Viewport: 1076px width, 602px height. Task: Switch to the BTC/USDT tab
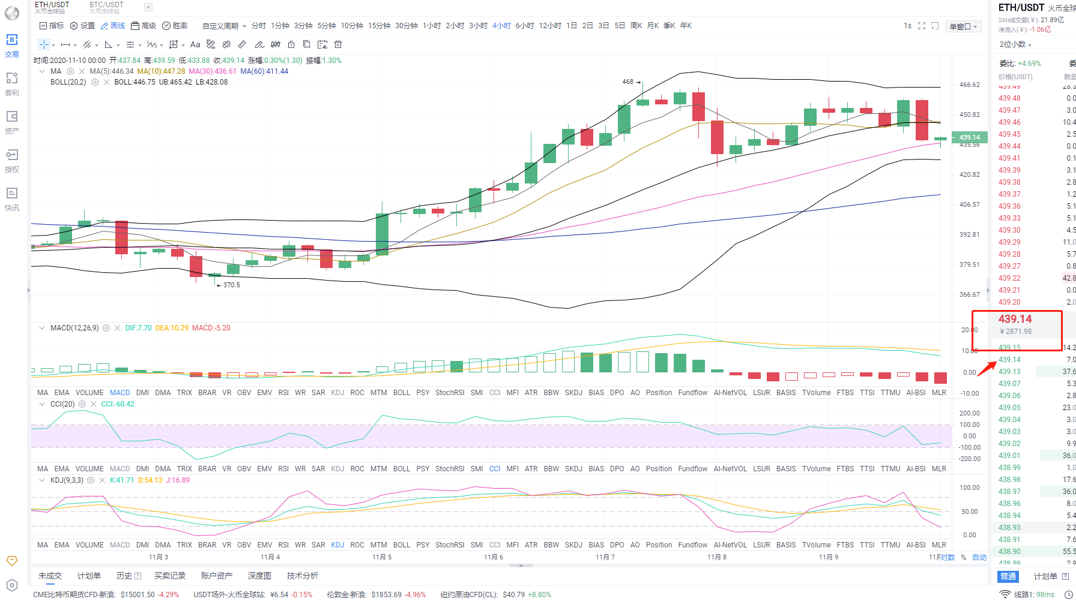tap(106, 7)
